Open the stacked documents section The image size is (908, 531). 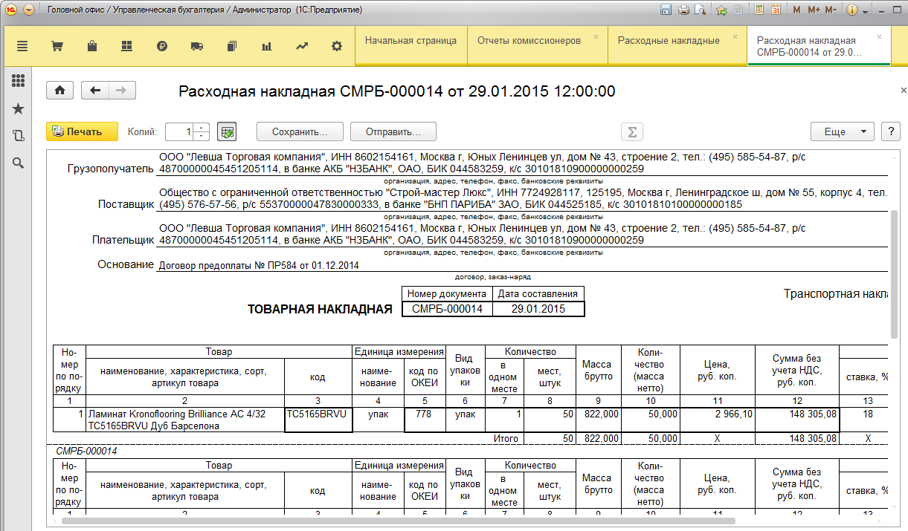(231, 46)
